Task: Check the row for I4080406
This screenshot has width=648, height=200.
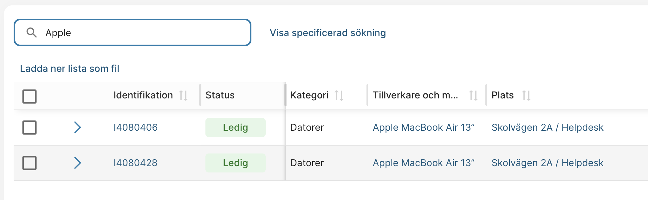Action: coord(29,128)
